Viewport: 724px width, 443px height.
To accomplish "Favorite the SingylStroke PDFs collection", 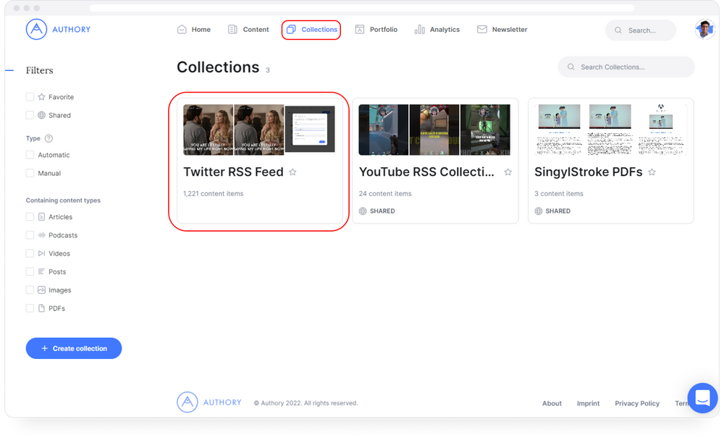I will (x=651, y=172).
